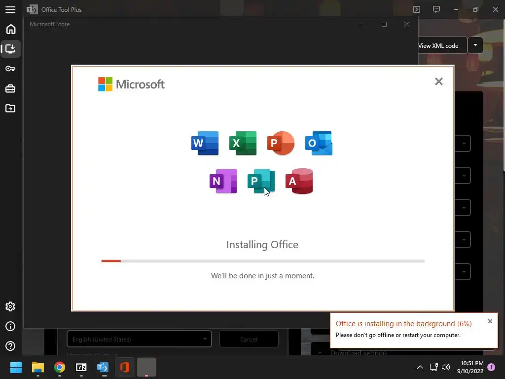Open the first dropdown right of the installer

(x=463, y=144)
